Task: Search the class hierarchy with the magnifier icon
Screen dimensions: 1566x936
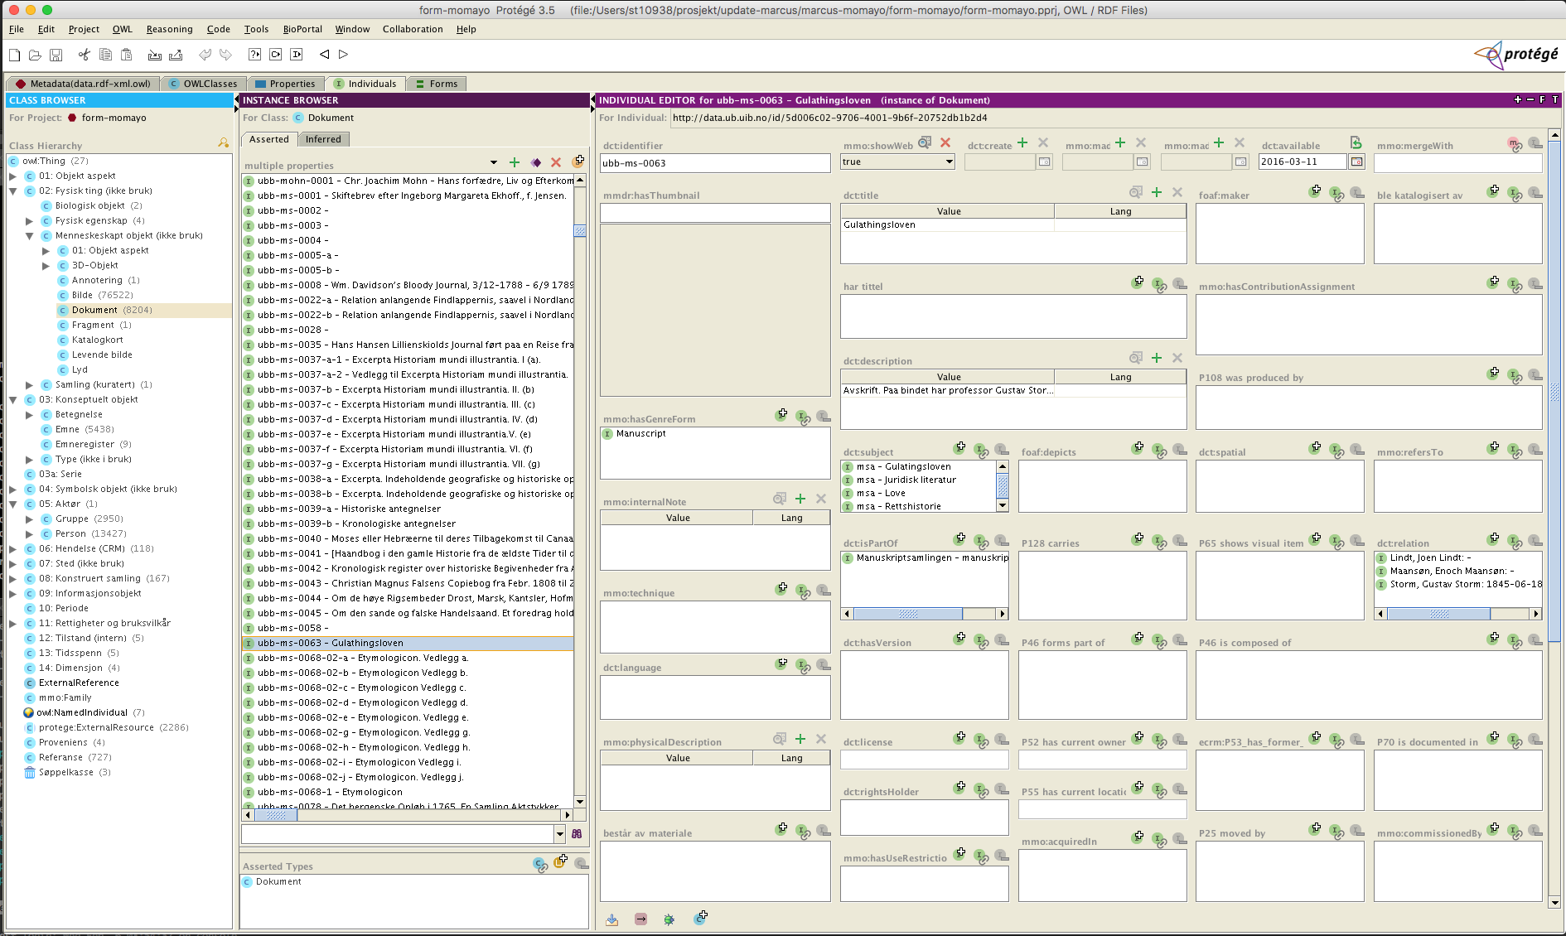Action: [x=223, y=143]
